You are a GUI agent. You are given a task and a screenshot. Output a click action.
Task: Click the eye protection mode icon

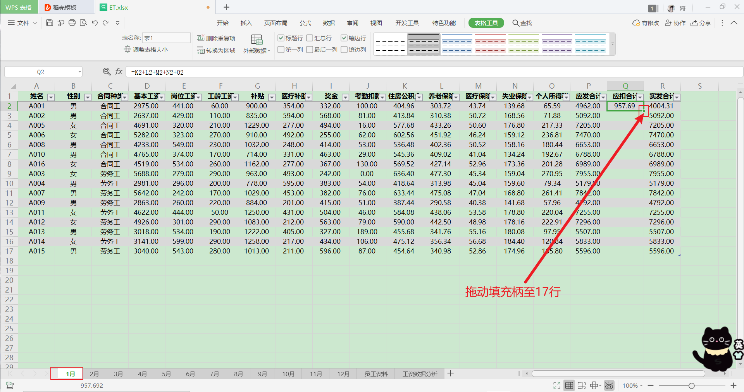click(609, 385)
